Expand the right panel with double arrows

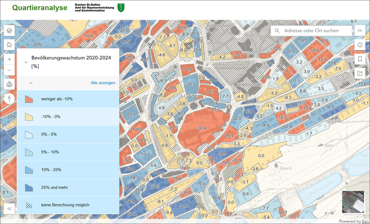pyautogui.click(x=360, y=31)
